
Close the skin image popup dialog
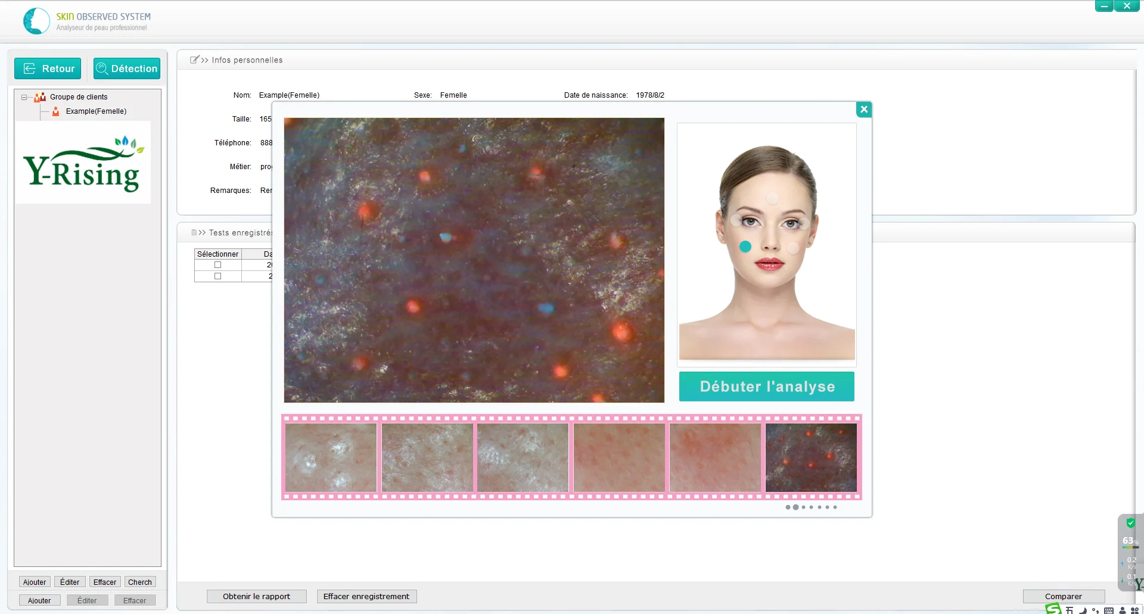click(863, 110)
